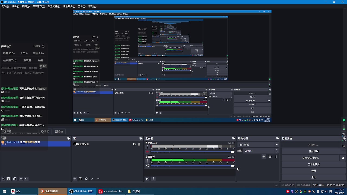347x195 pixels.
Task: Click the 设置 gear in source toolbar
Action: point(45,131)
